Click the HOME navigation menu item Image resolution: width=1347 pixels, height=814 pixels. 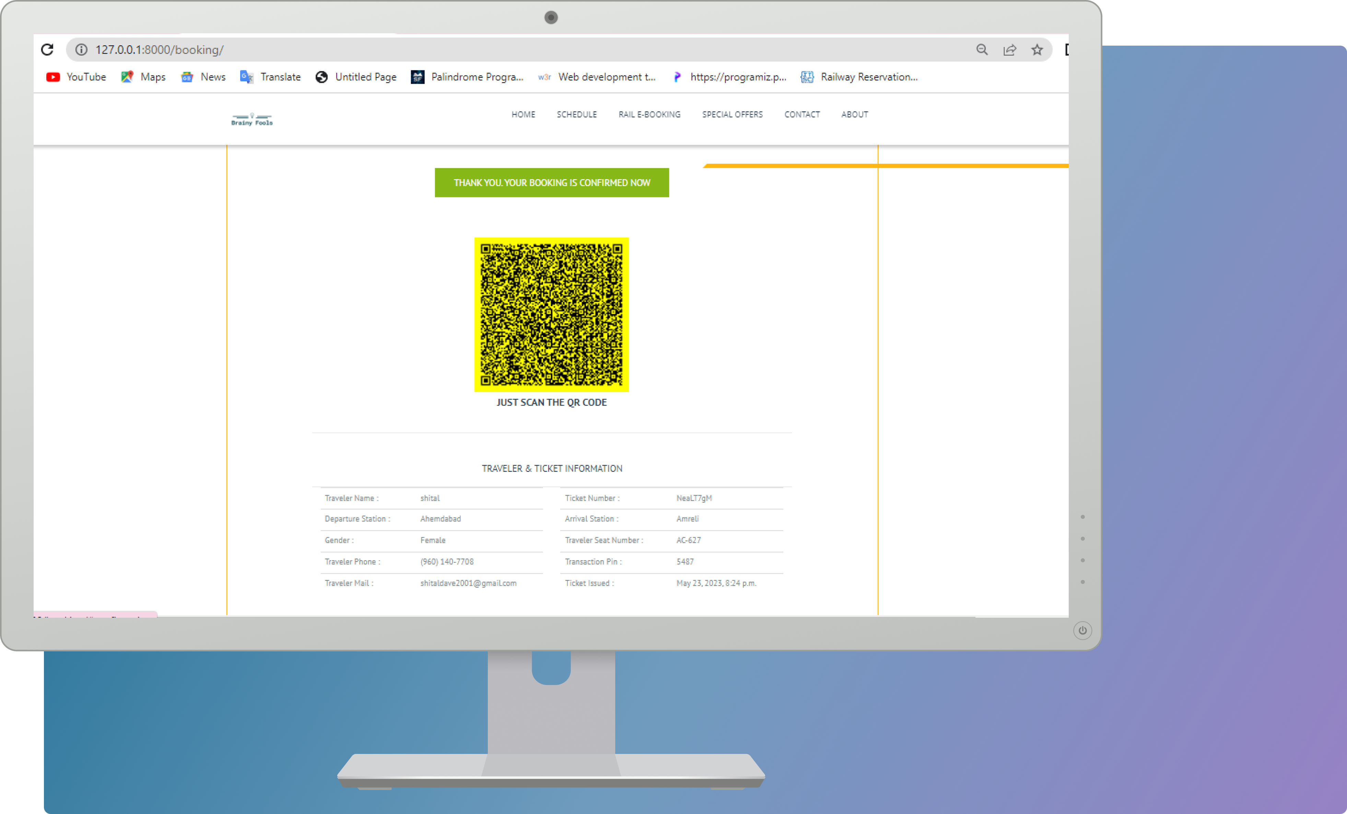tap(524, 114)
